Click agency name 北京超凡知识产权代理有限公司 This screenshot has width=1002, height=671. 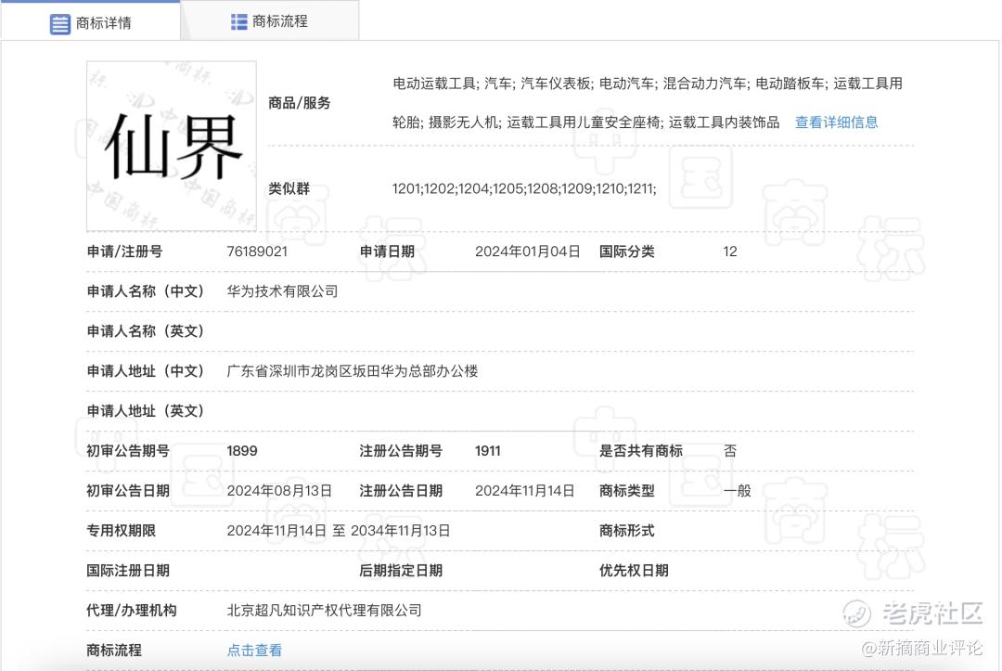tap(325, 611)
